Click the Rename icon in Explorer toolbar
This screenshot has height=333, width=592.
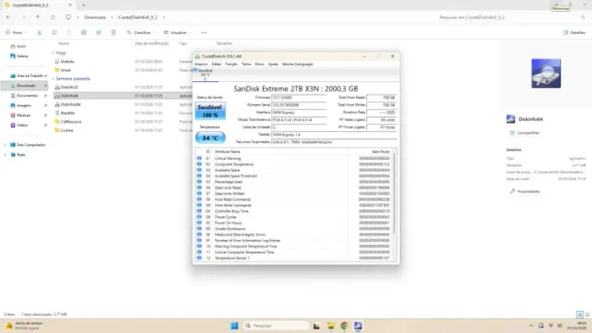pos(84,32)
